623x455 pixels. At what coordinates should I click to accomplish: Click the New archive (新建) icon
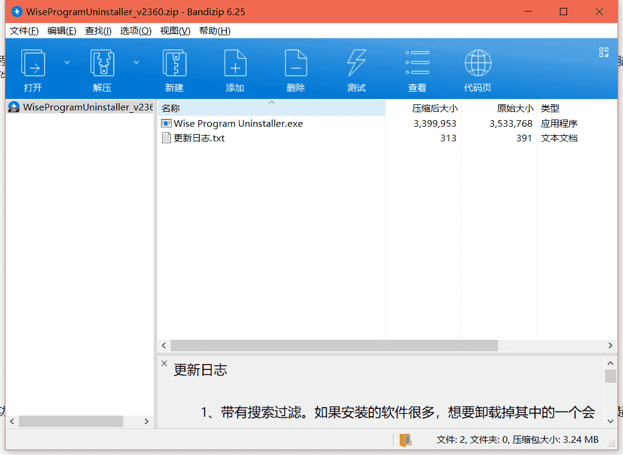coord(174,63)
